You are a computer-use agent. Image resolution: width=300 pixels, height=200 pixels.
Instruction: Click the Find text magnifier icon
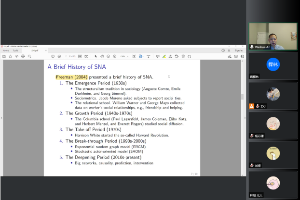click(x=29, y=56)
